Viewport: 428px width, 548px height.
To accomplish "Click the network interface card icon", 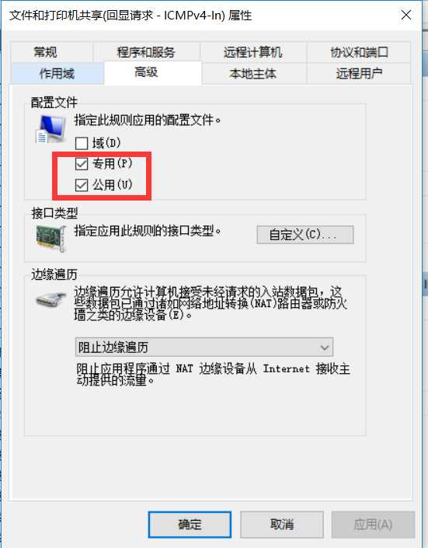I will point(51,238).
